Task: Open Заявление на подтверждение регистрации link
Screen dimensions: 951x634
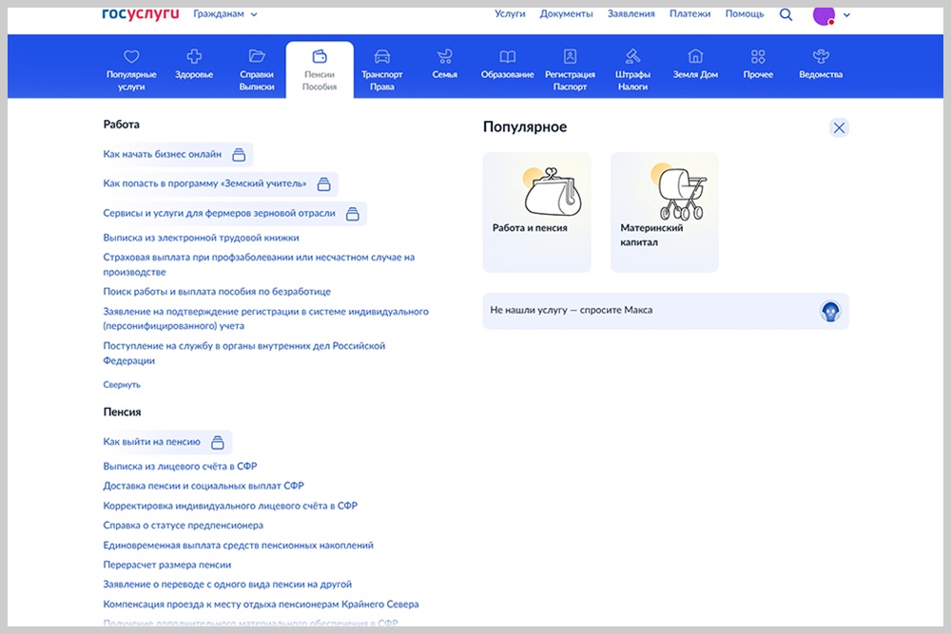Action: pos(265,318)
